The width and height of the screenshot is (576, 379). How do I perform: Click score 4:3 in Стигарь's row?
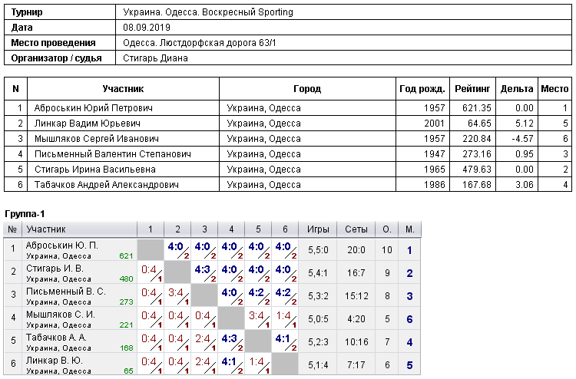pos(203,270)
